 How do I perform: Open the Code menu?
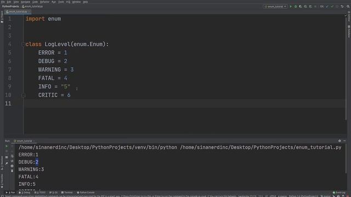tap(35, 2)
